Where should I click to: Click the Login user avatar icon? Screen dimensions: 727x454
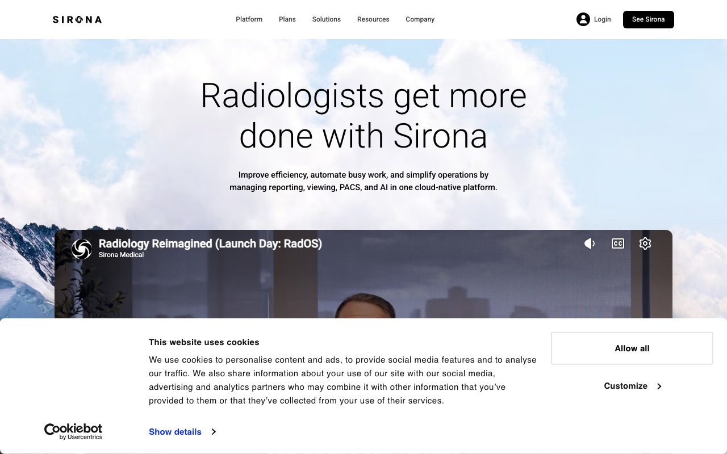coord(583,19)
